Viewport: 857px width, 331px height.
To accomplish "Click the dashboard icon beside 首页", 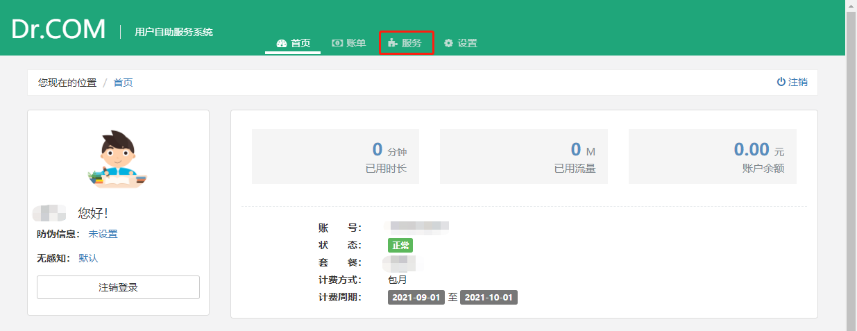I will click(x=281, y=43).
